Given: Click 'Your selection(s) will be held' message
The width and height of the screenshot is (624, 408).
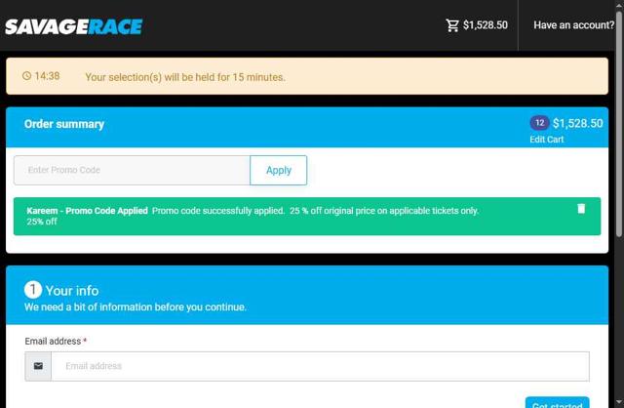Looking at the screenshot, I should point(185,77).
